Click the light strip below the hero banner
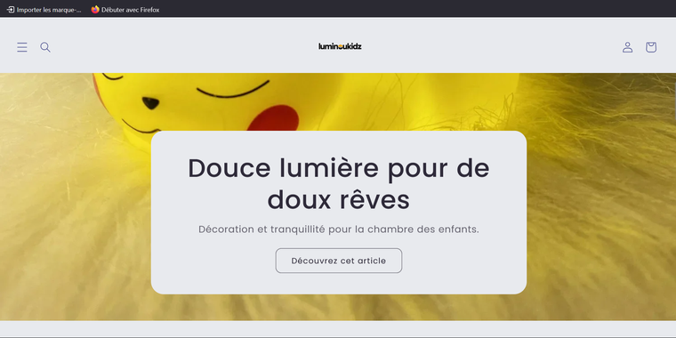 click(x=338, y=328)
